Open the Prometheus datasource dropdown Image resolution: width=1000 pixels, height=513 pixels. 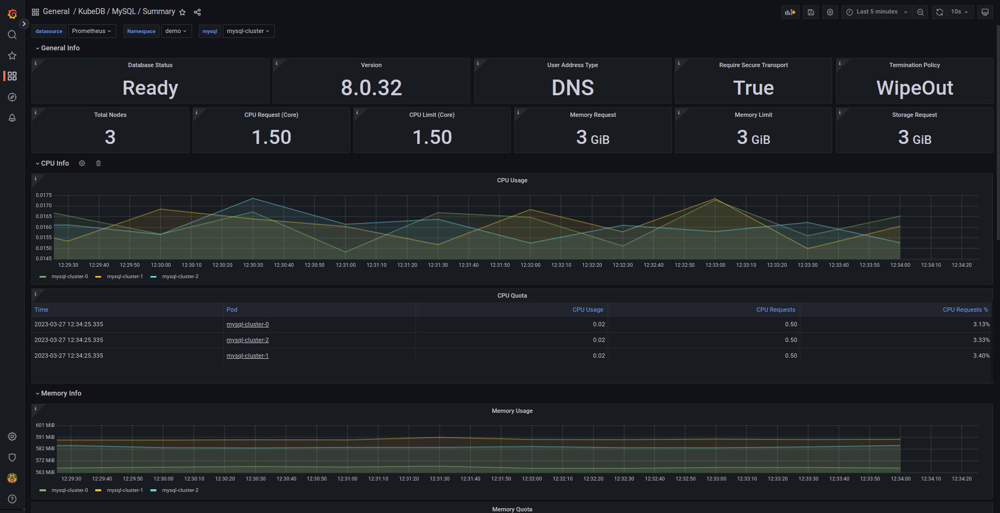point(91,31)
